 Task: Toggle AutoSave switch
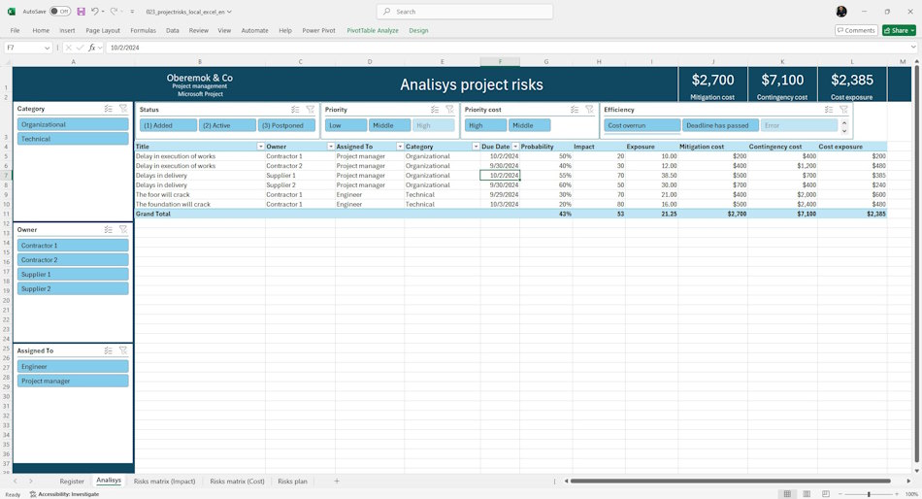coord(60,12)
